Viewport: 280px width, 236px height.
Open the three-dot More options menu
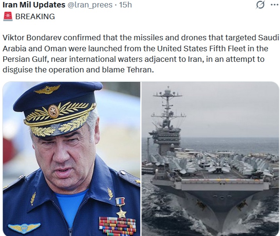click(x=275, y=5)
